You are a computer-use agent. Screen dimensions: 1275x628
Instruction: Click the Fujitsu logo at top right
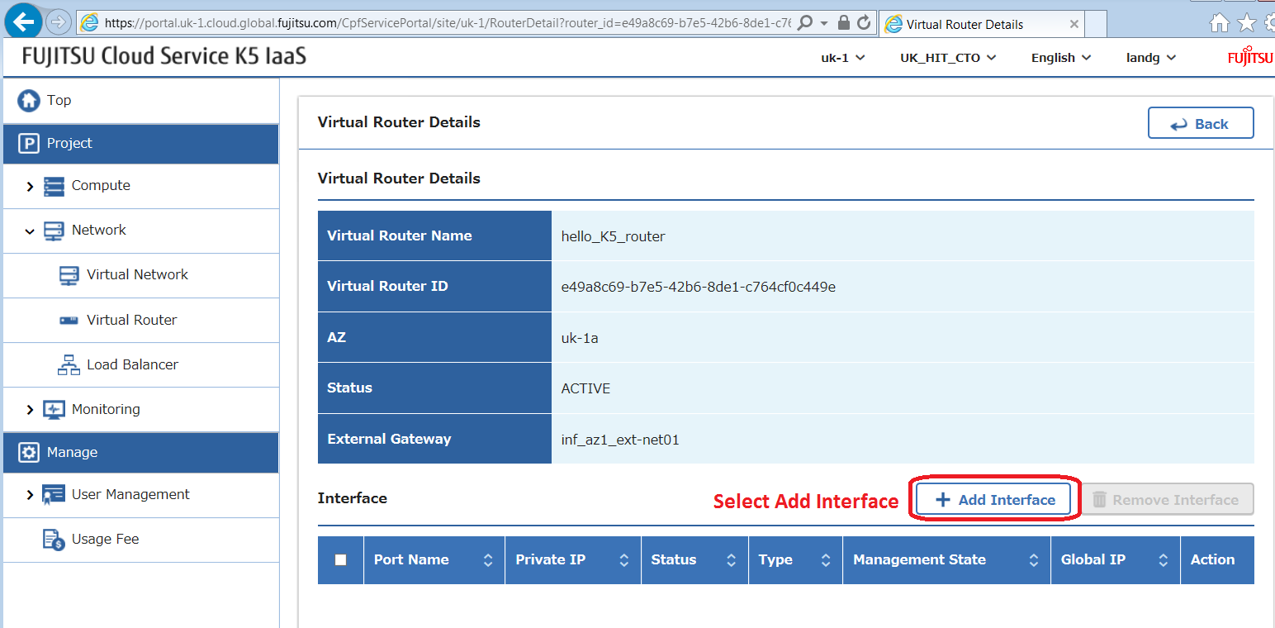(x=1250, y=58)
